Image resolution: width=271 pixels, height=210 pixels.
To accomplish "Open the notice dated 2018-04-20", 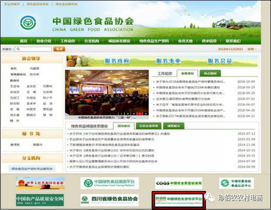I will tap(191, 110).
